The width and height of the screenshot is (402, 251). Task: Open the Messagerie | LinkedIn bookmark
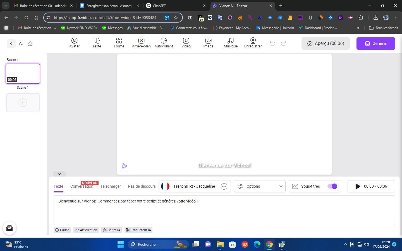point(275,28)
